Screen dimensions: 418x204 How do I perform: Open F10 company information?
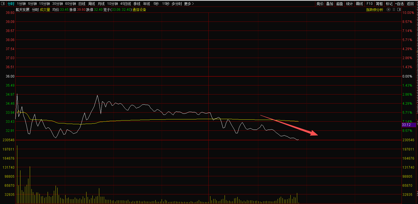click(x=369, y=4)
